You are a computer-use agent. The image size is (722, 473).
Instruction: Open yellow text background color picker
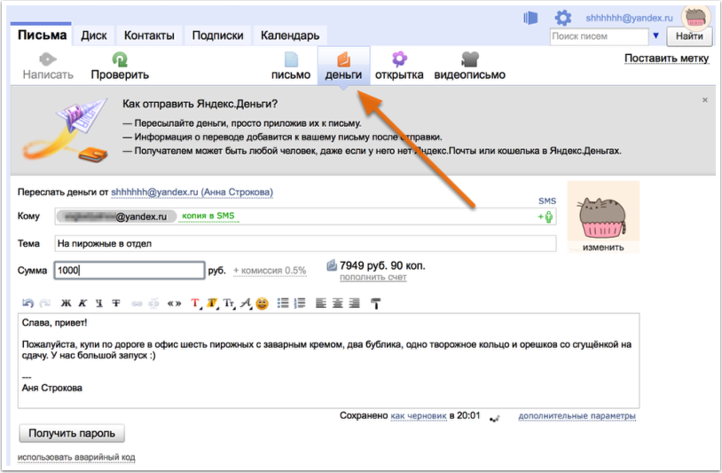pos(212,303)
